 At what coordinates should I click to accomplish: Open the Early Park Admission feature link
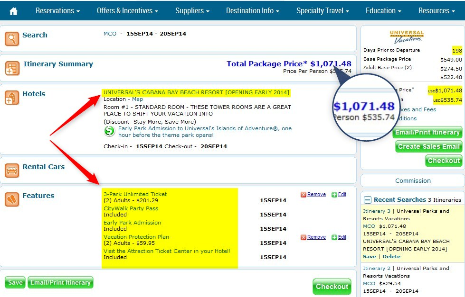pos(132,223)
